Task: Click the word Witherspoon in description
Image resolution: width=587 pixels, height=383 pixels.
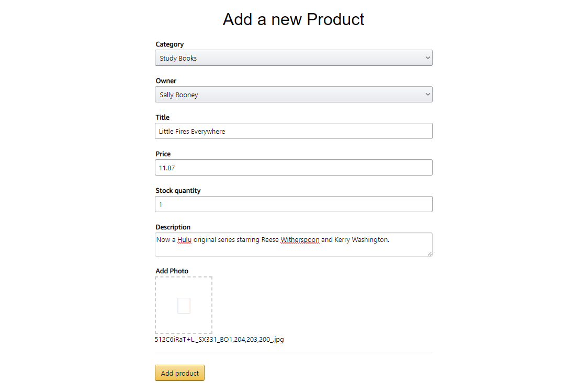Action: click(300, 240)
